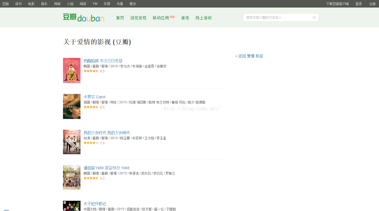Click 返回 爱情 标签 link

pyautogui.click(x=251, y=56)
